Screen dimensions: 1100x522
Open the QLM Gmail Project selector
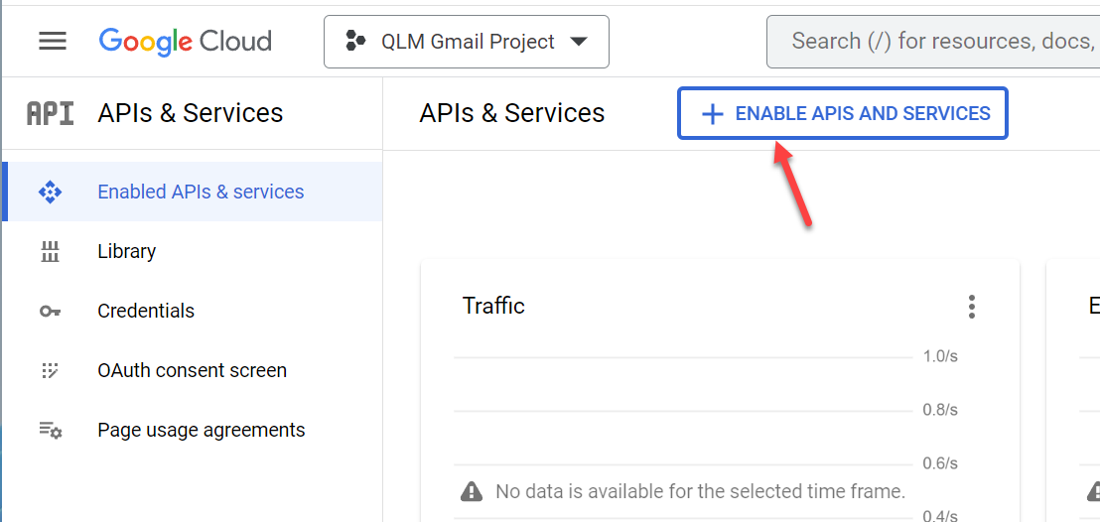click(x=467, y=42)
